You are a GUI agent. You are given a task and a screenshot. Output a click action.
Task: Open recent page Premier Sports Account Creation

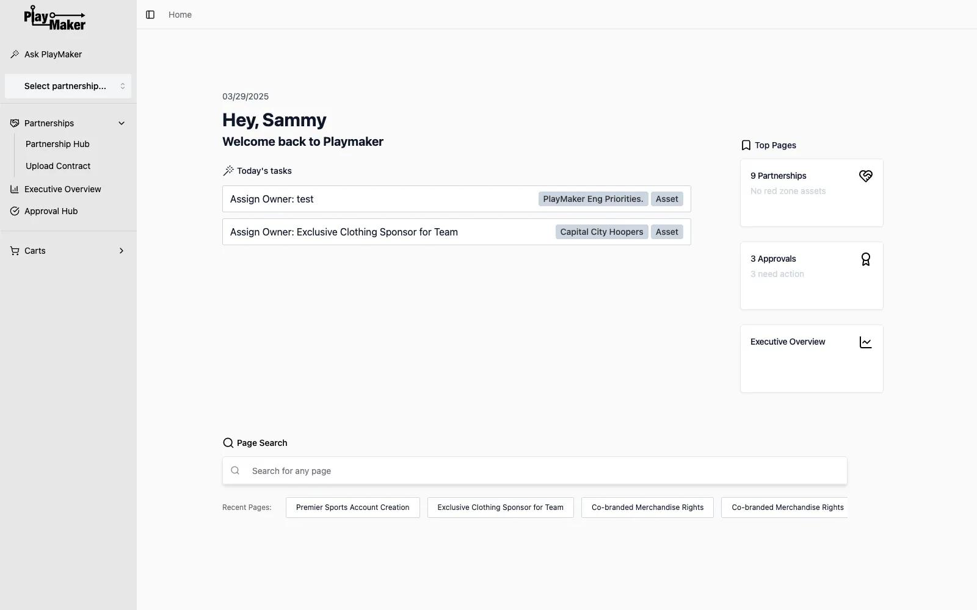coord(352,508)
